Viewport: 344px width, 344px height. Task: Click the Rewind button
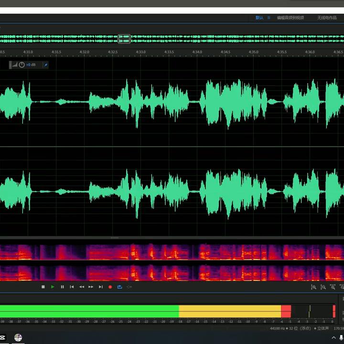(81, 287)
